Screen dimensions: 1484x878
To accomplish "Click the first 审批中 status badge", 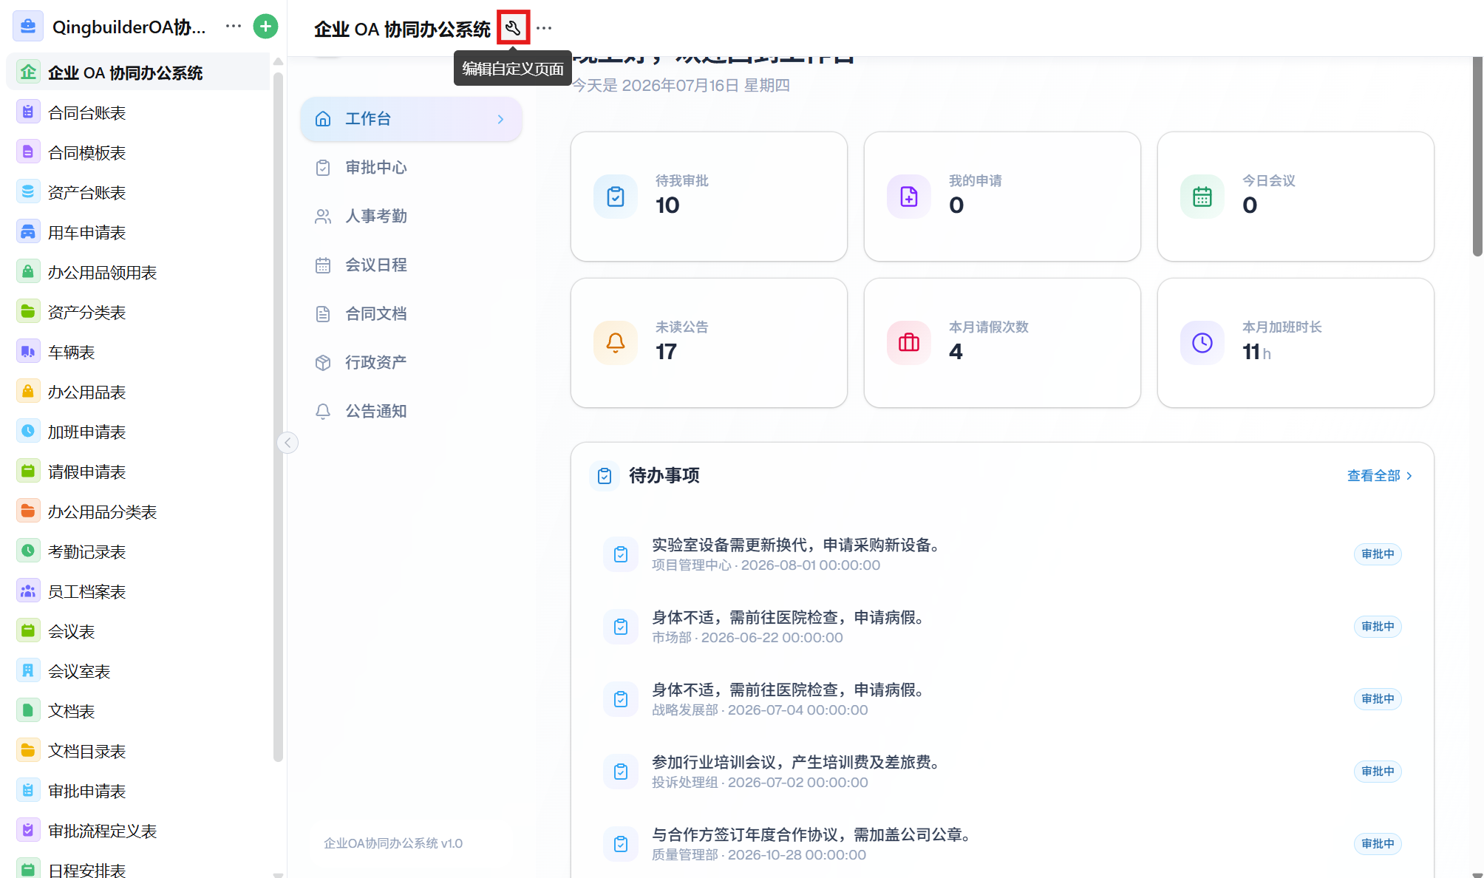I will [x=1378, y=554].
